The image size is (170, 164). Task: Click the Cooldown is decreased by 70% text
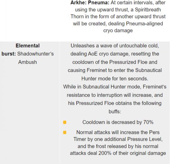point(118,122)
